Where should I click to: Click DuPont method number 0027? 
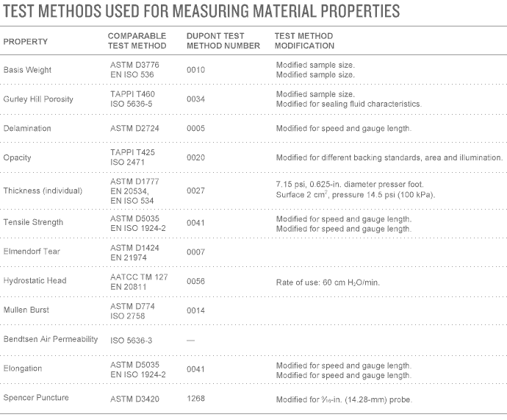(196, 191)
